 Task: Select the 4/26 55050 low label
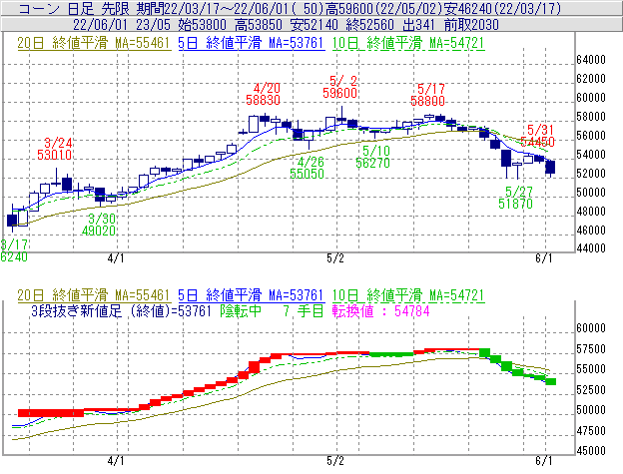[308, 168]
